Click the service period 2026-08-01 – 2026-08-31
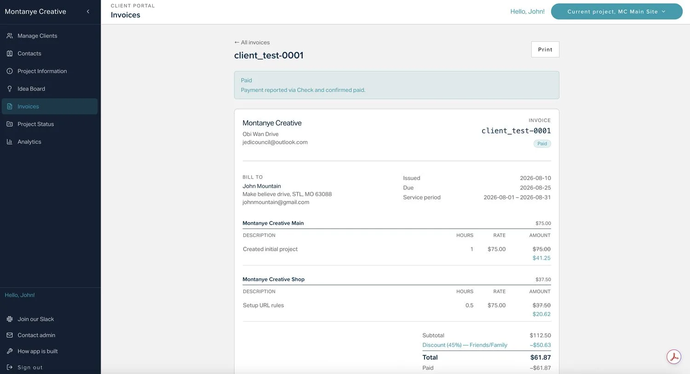This screenshot has width=690, height=374. tap(517, 198)
